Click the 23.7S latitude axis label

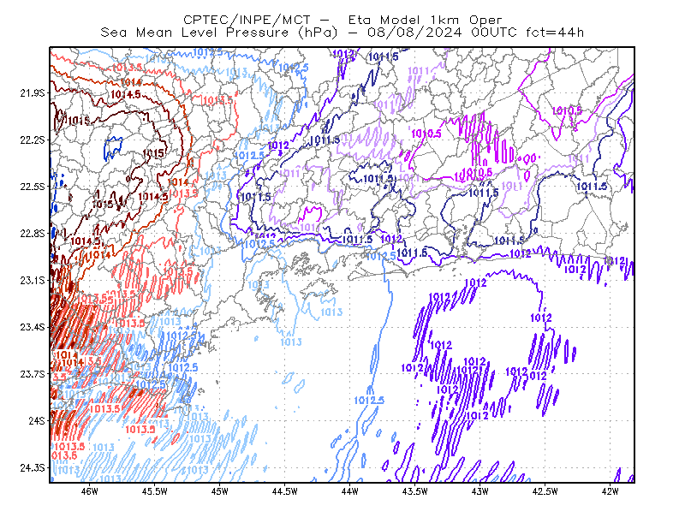pos(32,374)
